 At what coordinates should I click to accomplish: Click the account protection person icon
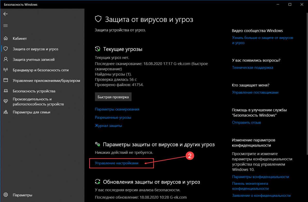coord(6,60)
